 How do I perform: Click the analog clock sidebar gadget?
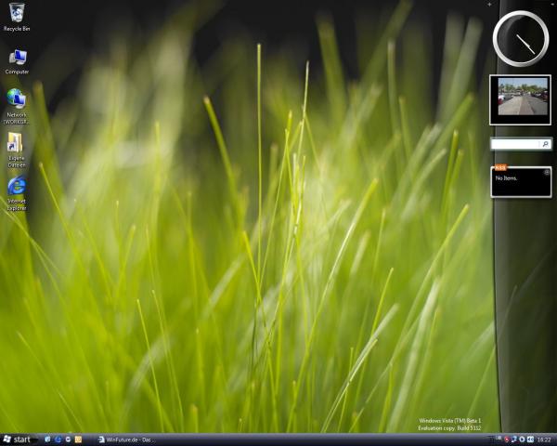click(x=521, y=38)
